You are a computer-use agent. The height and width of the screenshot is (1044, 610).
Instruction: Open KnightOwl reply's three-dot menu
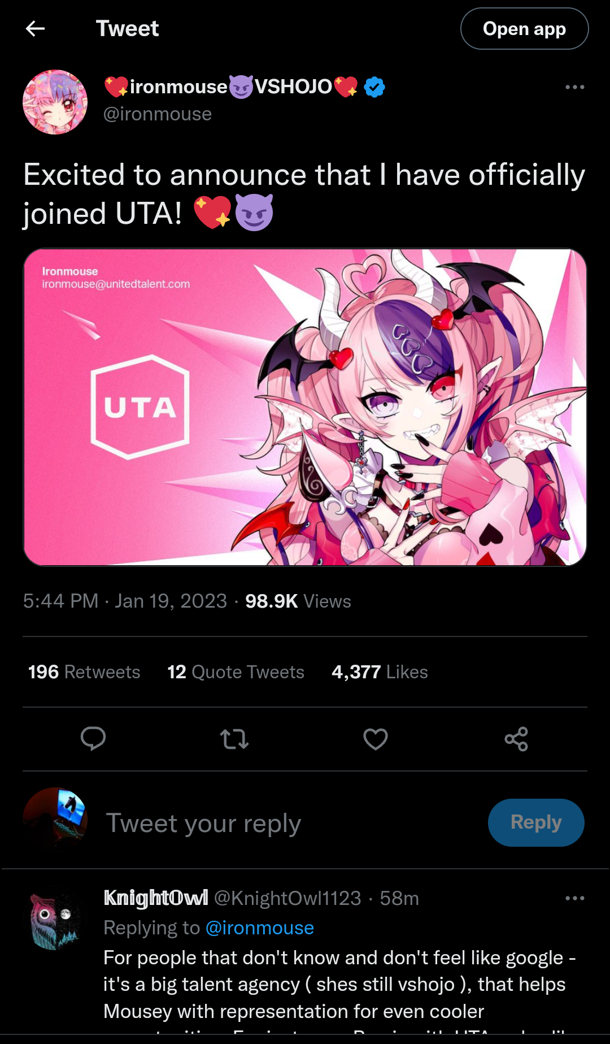coord(574,898)
